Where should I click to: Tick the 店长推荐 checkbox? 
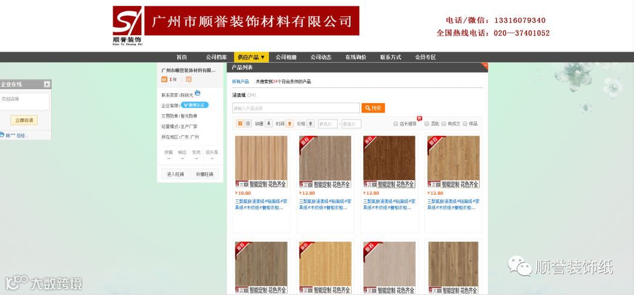(396, 124)
